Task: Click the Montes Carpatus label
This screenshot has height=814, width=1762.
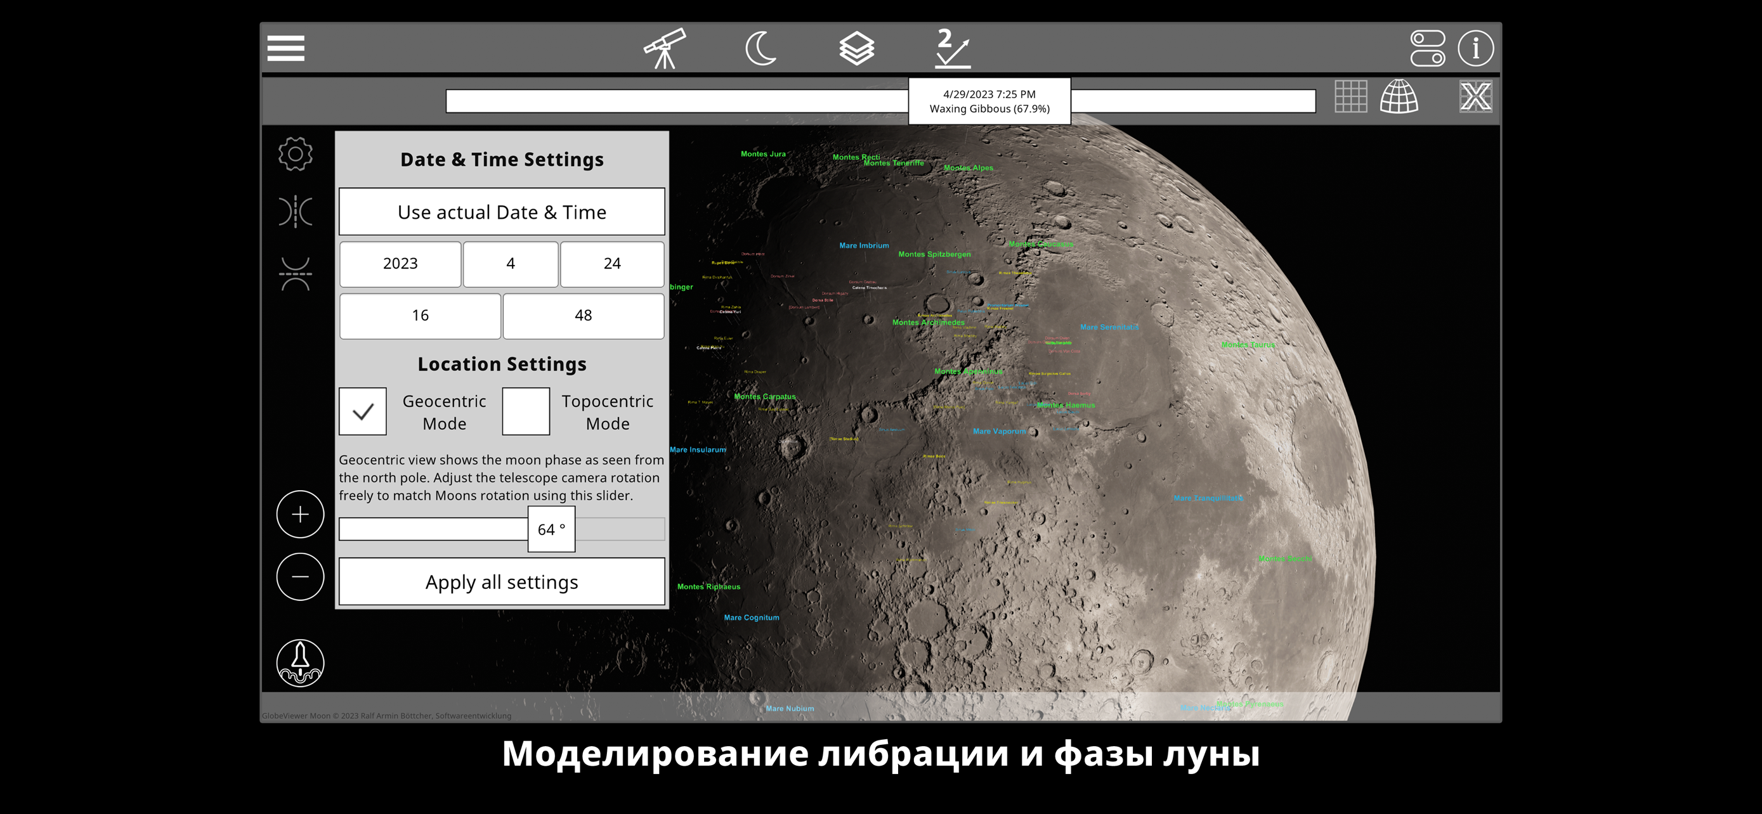Action: (x=765, y=396)
